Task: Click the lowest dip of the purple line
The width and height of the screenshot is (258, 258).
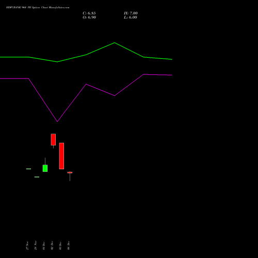Action: coord(57,121)
